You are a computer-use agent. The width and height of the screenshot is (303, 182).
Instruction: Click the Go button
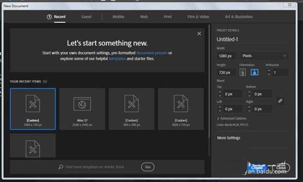(x=147, y=167)
